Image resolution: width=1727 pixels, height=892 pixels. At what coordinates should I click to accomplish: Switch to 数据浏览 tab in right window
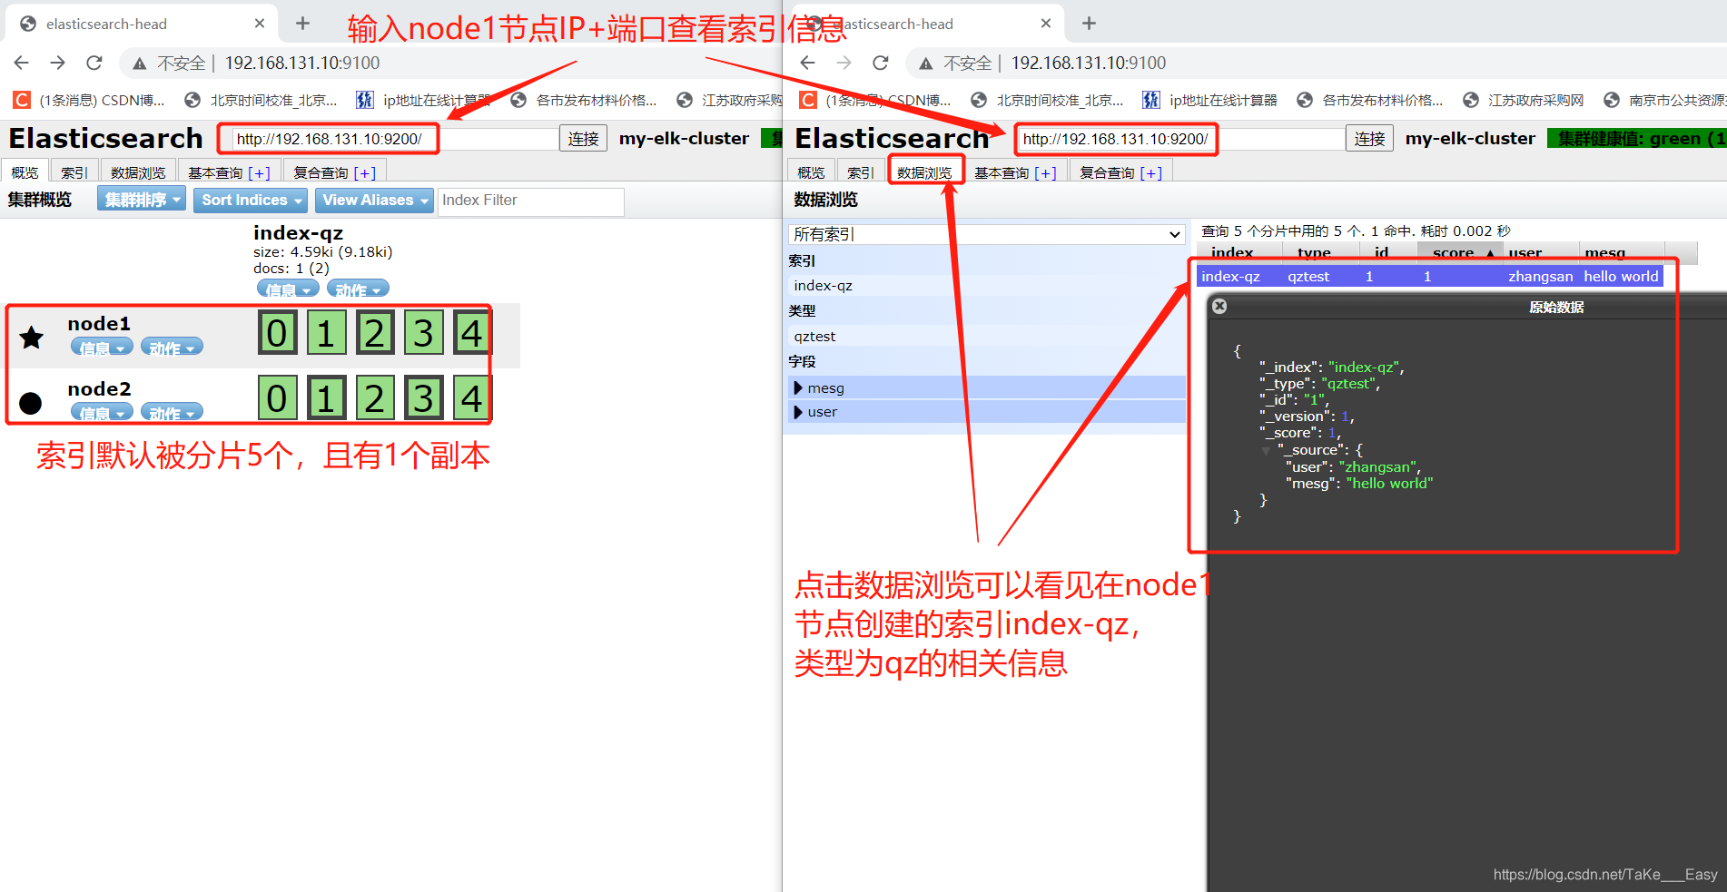[924, 172]
